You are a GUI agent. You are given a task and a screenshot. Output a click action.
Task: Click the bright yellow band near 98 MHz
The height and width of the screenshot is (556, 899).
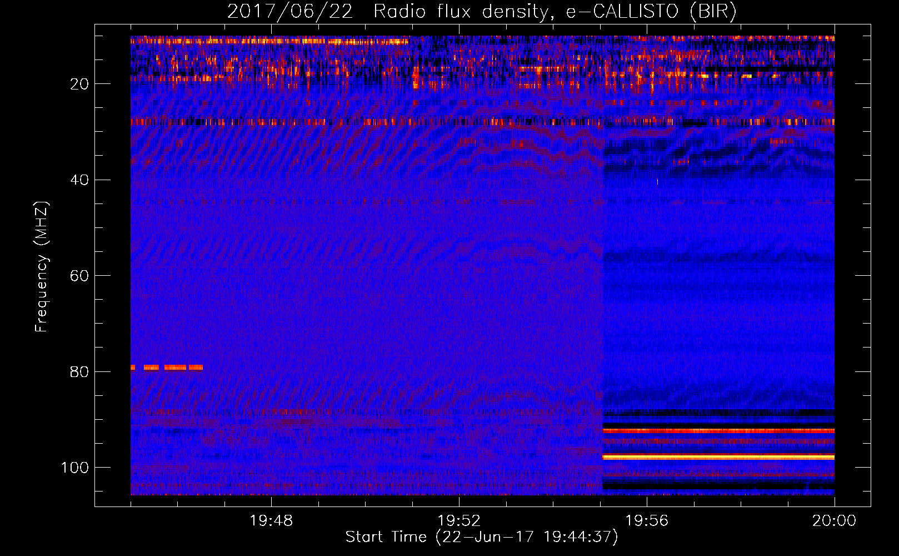click(x=718, y=457)
